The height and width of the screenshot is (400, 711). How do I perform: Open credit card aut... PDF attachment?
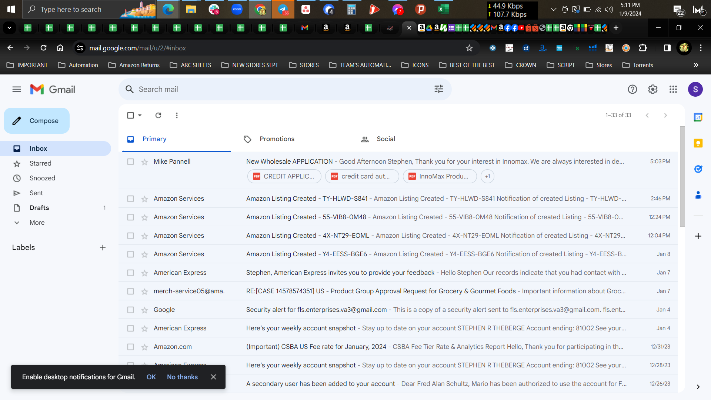point(362,176)
